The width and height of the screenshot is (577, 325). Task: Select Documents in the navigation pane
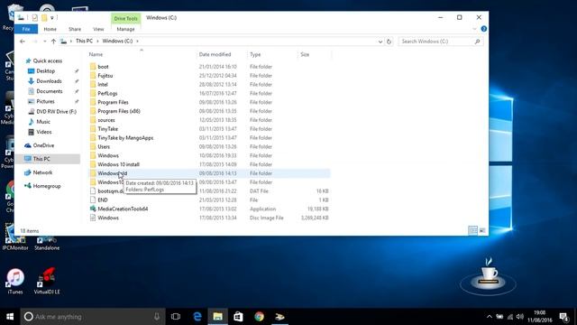coord(50,91)
